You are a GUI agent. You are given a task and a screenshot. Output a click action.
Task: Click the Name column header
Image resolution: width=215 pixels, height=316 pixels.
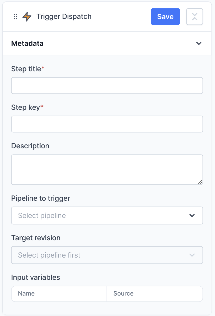[x=26, y=293]
